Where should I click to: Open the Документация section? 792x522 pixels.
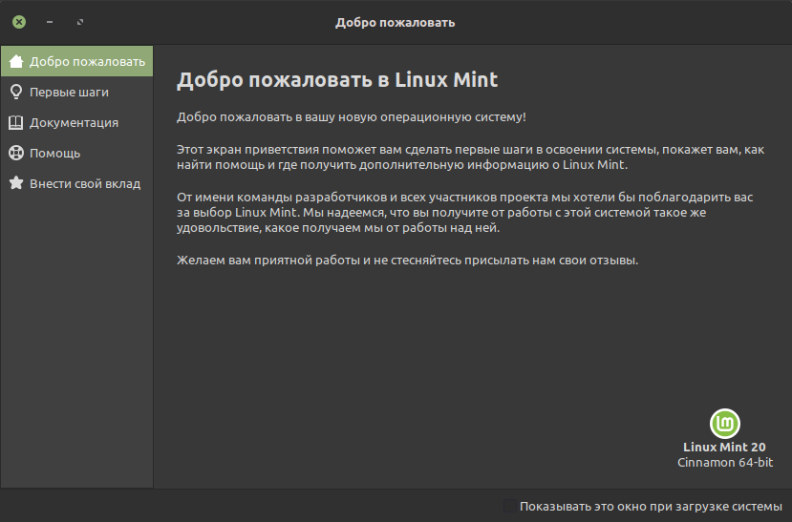[x=76, y=122]
